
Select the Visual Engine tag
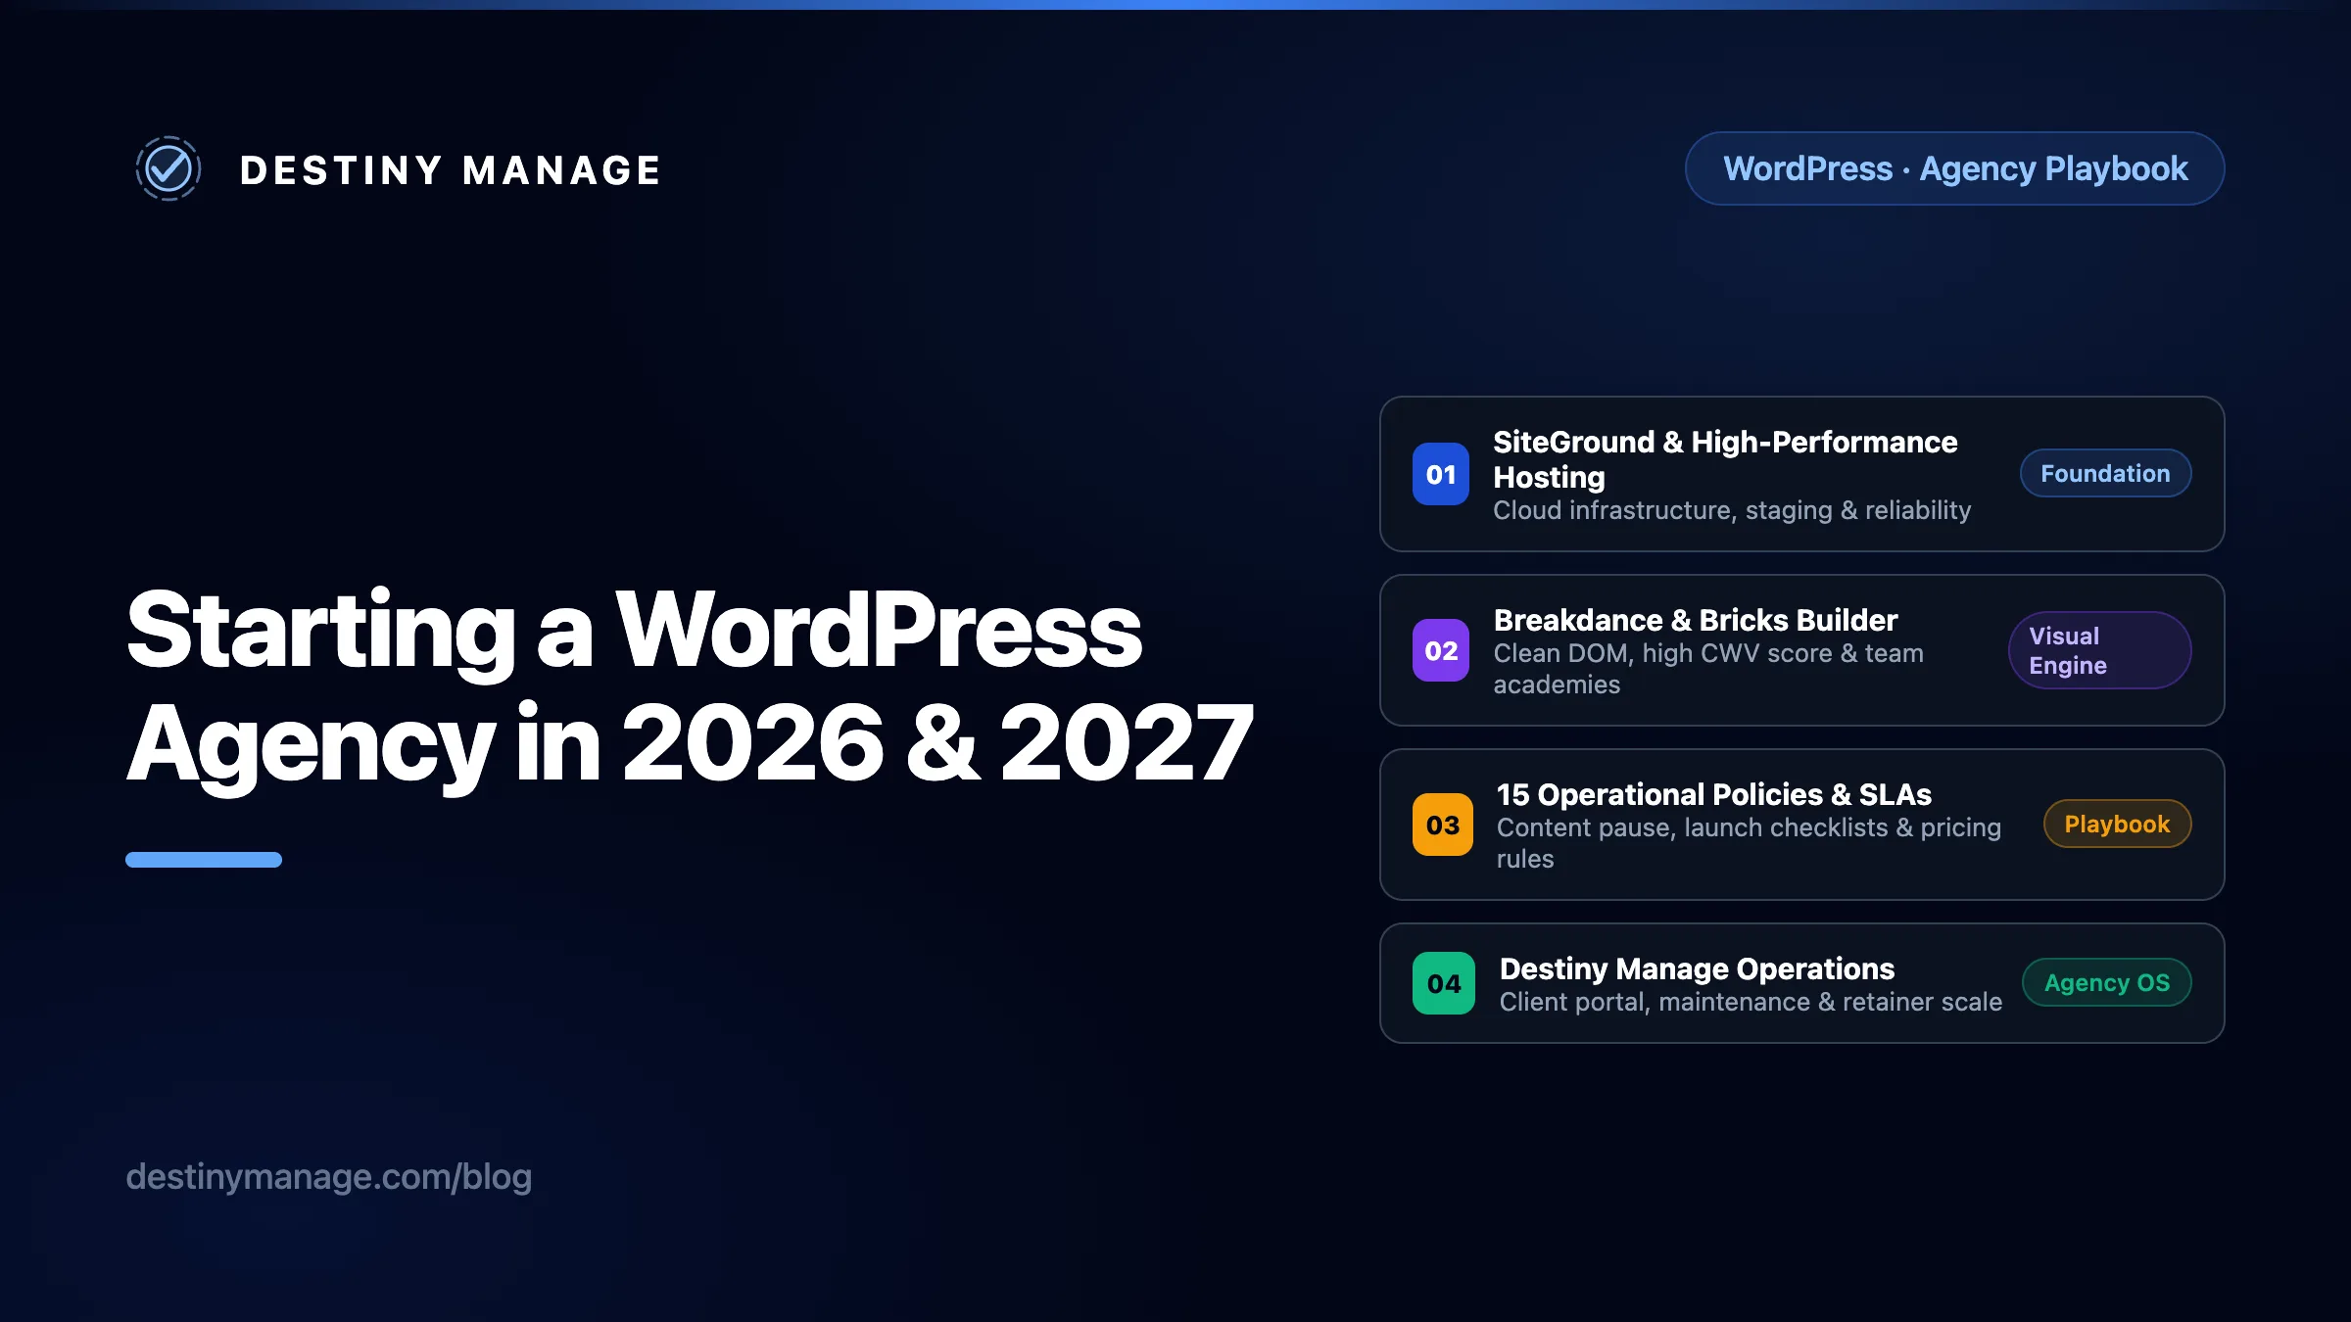tap(2099, 650)
